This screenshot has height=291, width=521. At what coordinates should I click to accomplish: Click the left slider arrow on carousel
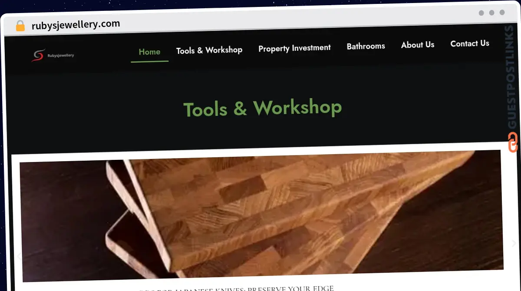click(x=19, y=256)
